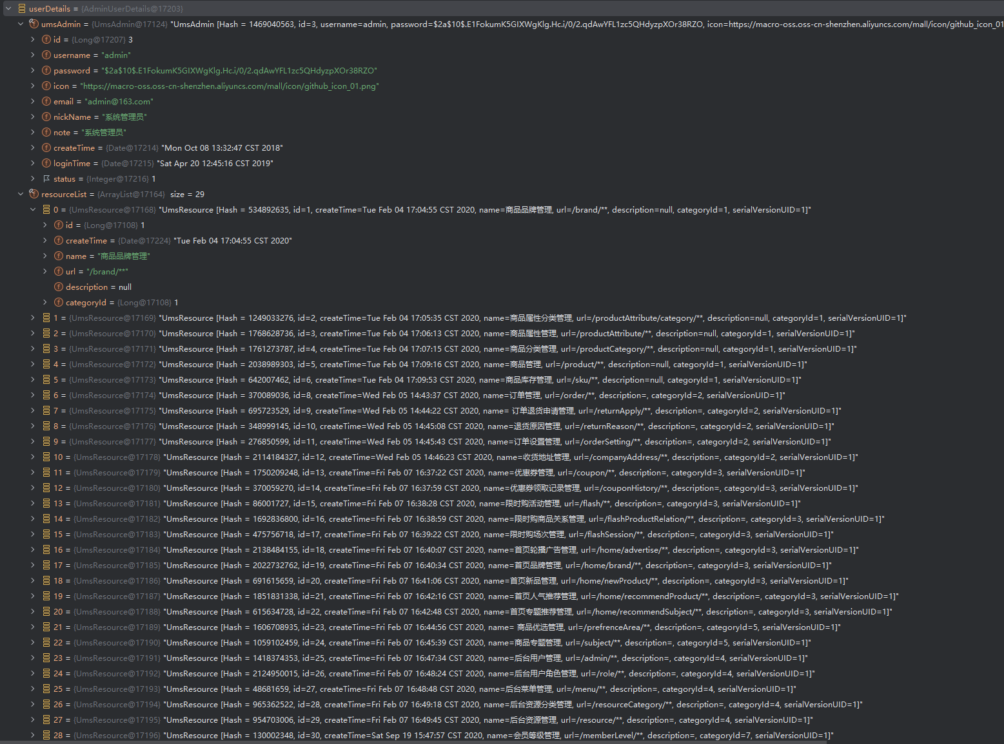Expand resource element 12 coupon history
Screen dimensions: 1004x744
[x=33, y=488]
